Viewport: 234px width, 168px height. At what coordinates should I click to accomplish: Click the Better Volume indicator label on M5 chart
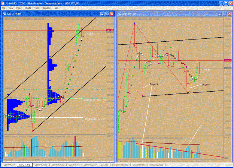pyautogui.click(x=151, y=138)
